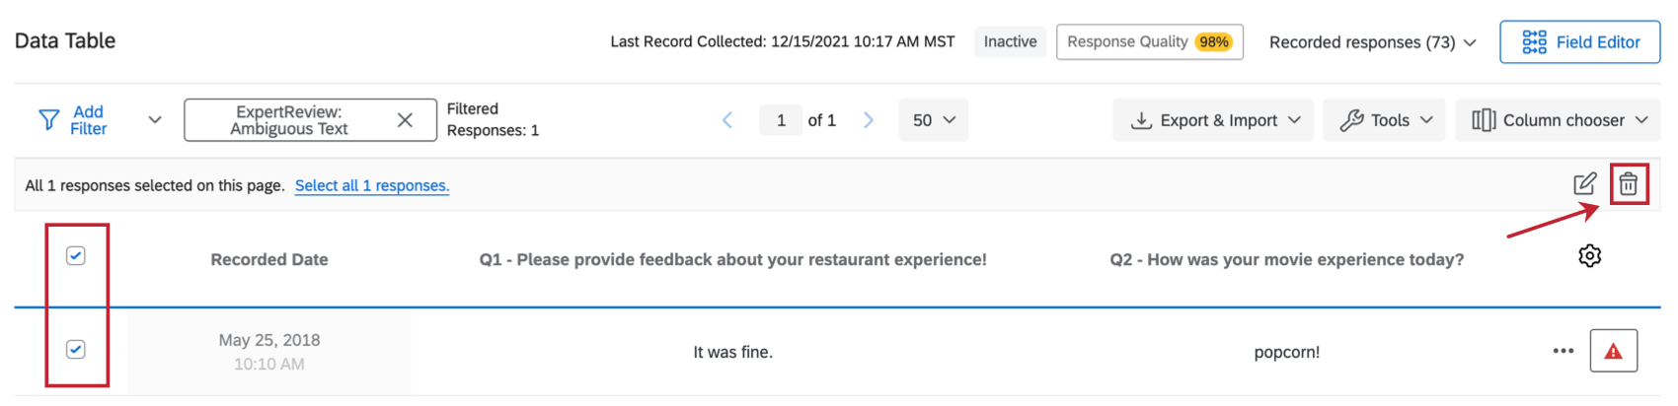The image size is (1678, 406).
Task: Go to the previous page arrow
Action: coord(727,120)
